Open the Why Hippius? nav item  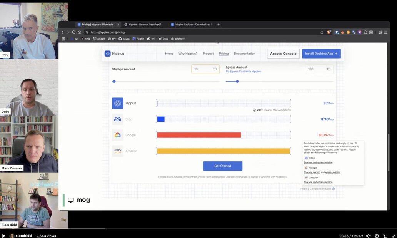188,54
